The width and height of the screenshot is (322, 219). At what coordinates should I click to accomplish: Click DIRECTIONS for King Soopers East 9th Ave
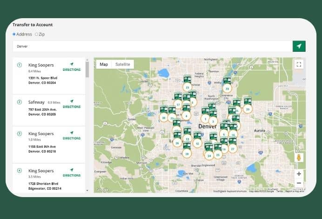pos(72,138)
